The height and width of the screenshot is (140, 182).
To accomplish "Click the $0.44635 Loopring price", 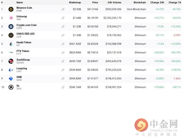I will coord(93,70).
